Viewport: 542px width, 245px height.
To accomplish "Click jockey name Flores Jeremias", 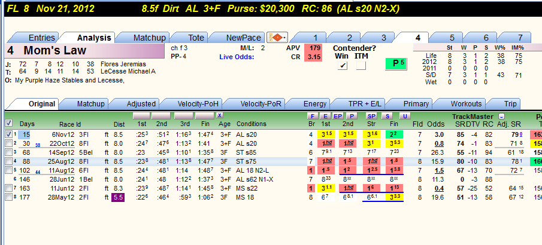I will click(x=123, y=64).
